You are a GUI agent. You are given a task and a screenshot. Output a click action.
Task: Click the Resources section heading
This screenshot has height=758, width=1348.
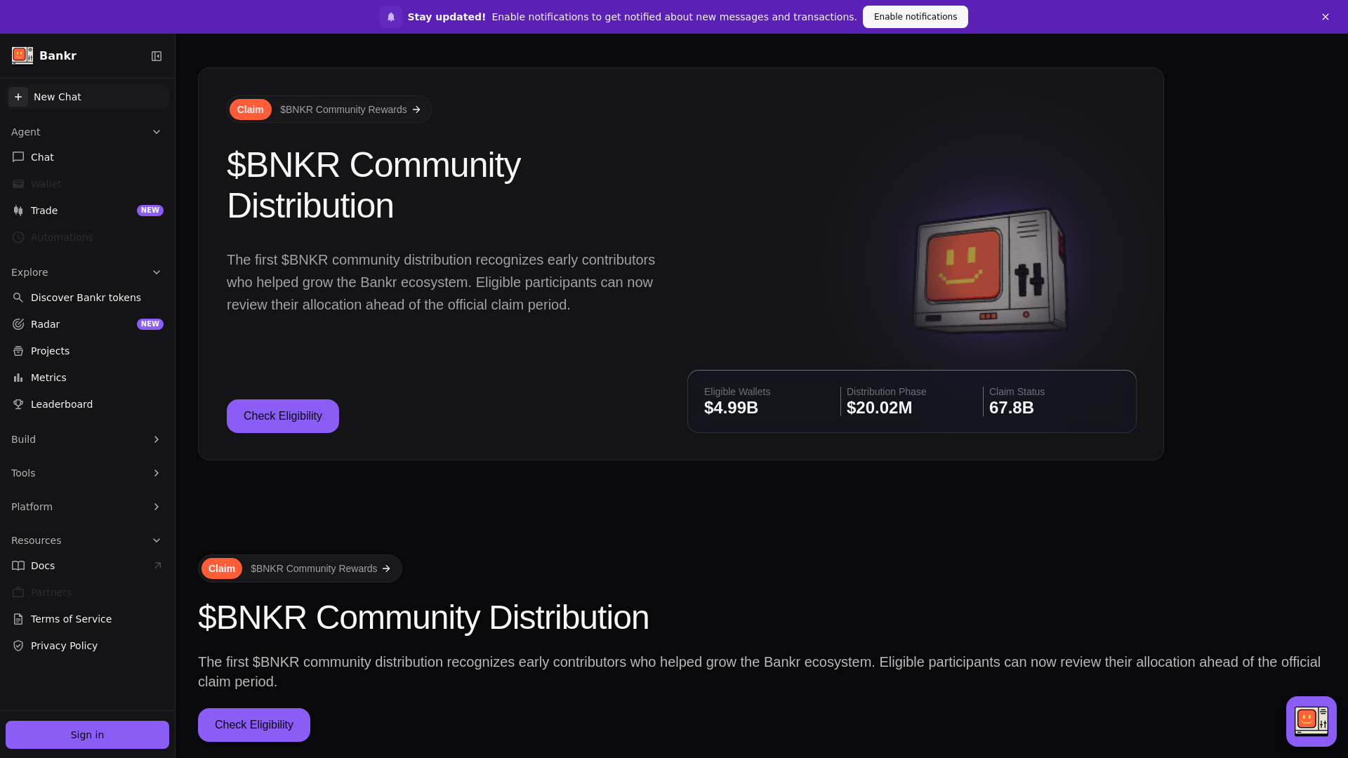(x=36, y=540)
